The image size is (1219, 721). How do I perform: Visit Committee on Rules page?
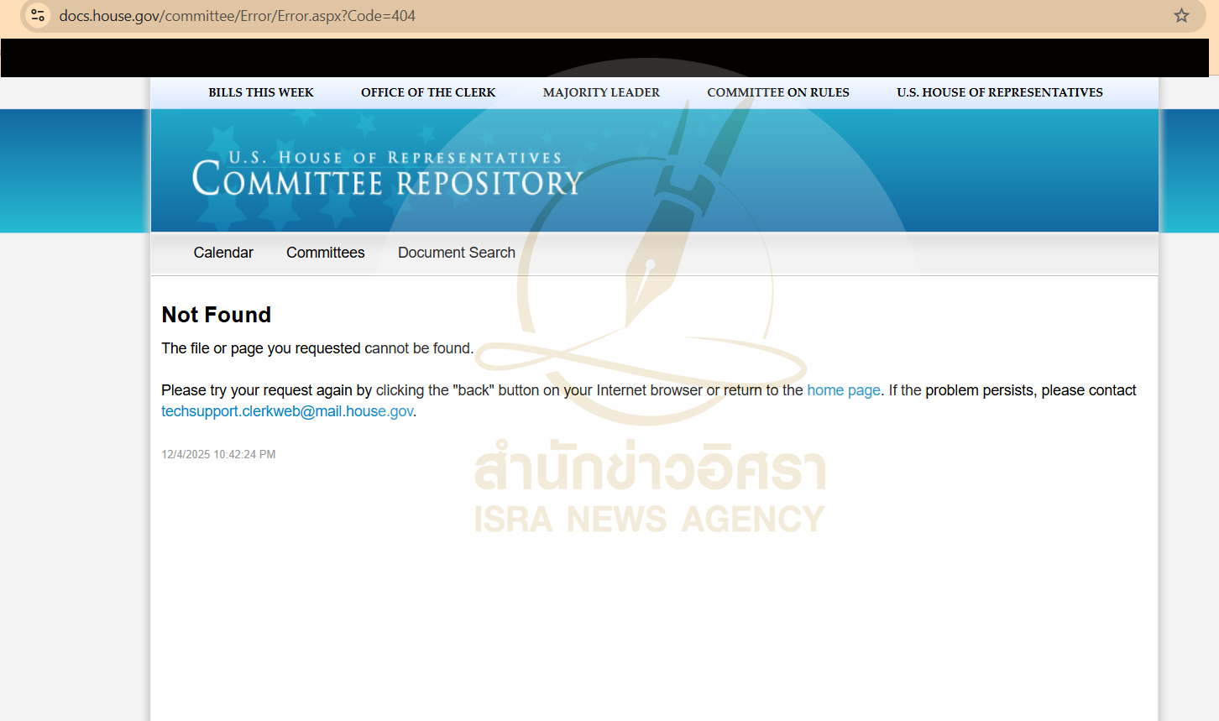tap(777, 92)
